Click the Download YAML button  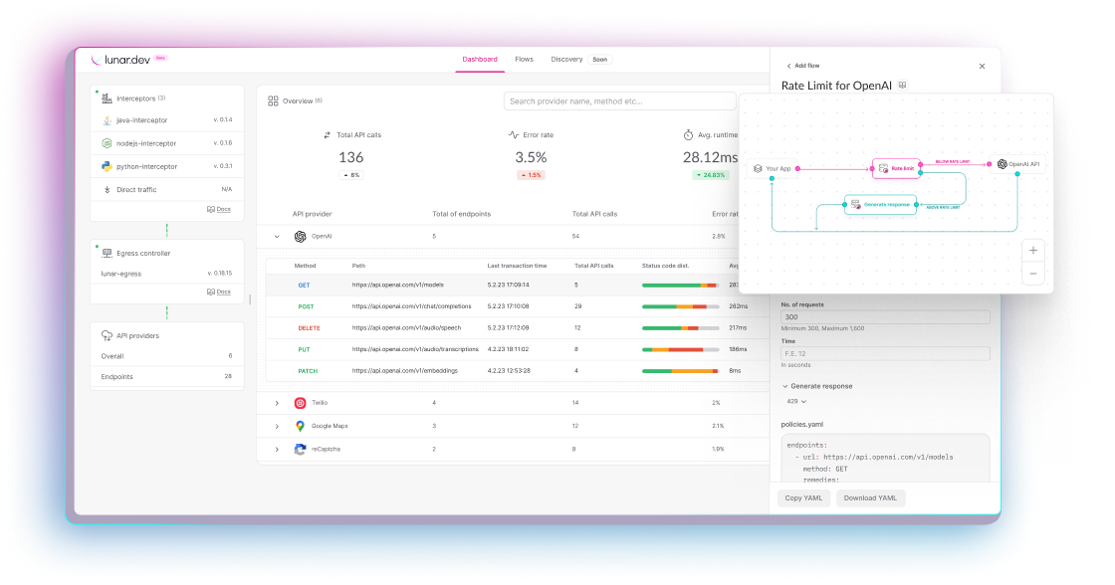coord(871,497)
